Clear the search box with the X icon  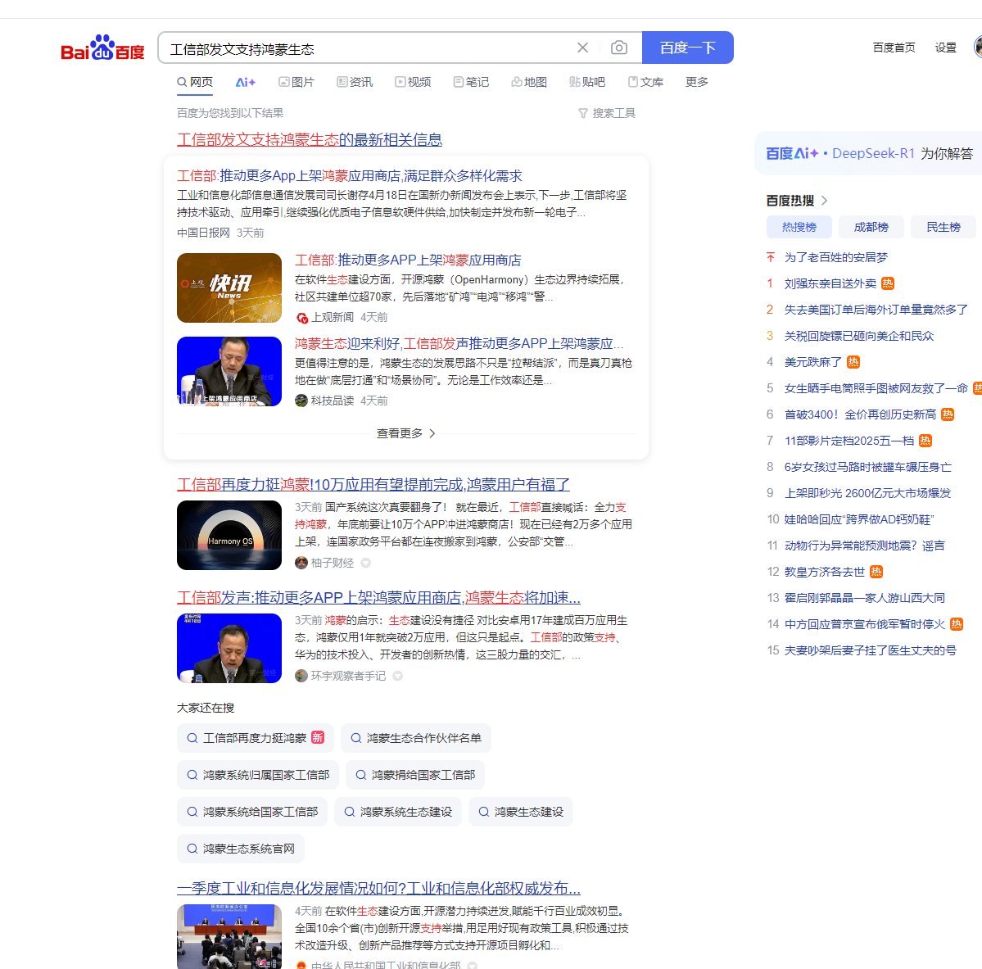click(582, 48)
